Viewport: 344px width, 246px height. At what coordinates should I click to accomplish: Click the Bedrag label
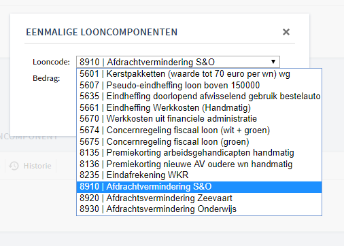tap(46, 78)
